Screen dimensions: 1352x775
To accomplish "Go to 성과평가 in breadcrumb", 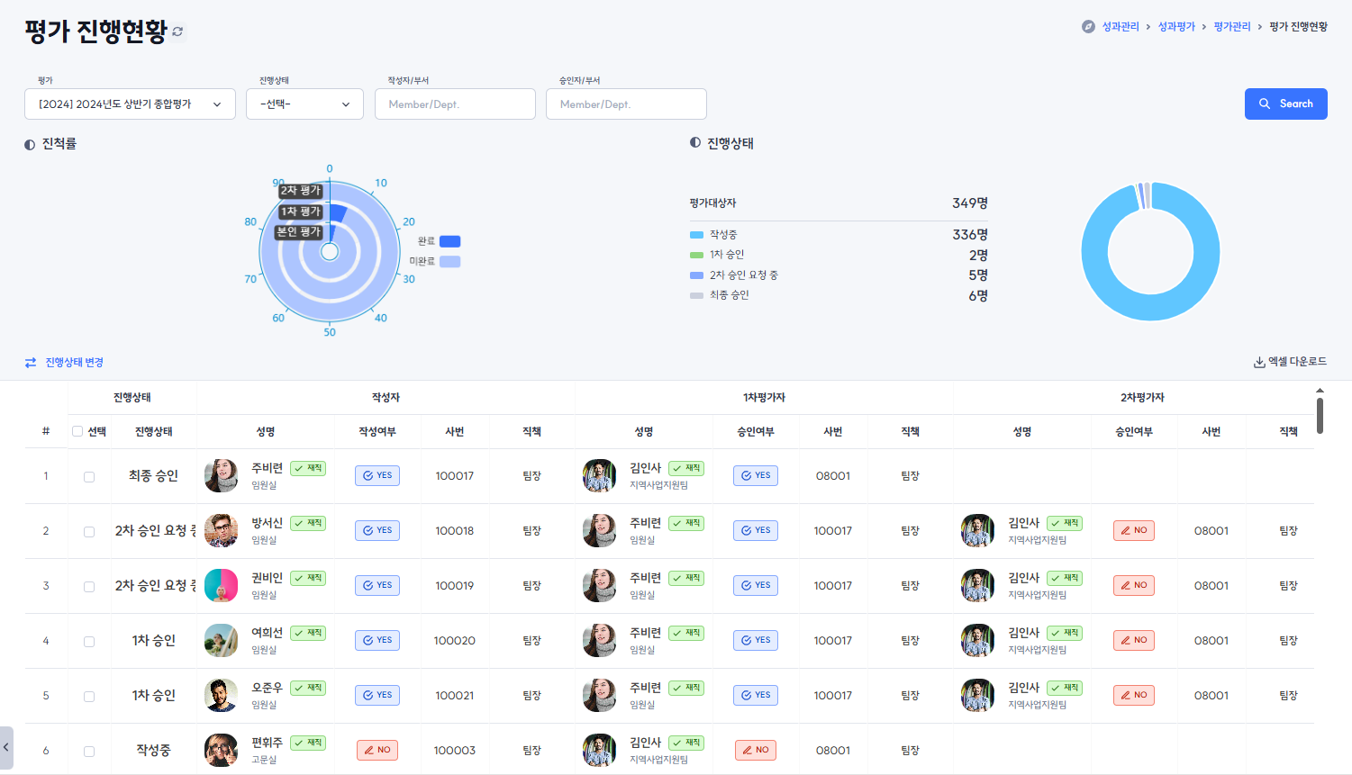I will pos(1175,27).
